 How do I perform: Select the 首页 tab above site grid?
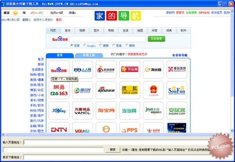(60, 55)
